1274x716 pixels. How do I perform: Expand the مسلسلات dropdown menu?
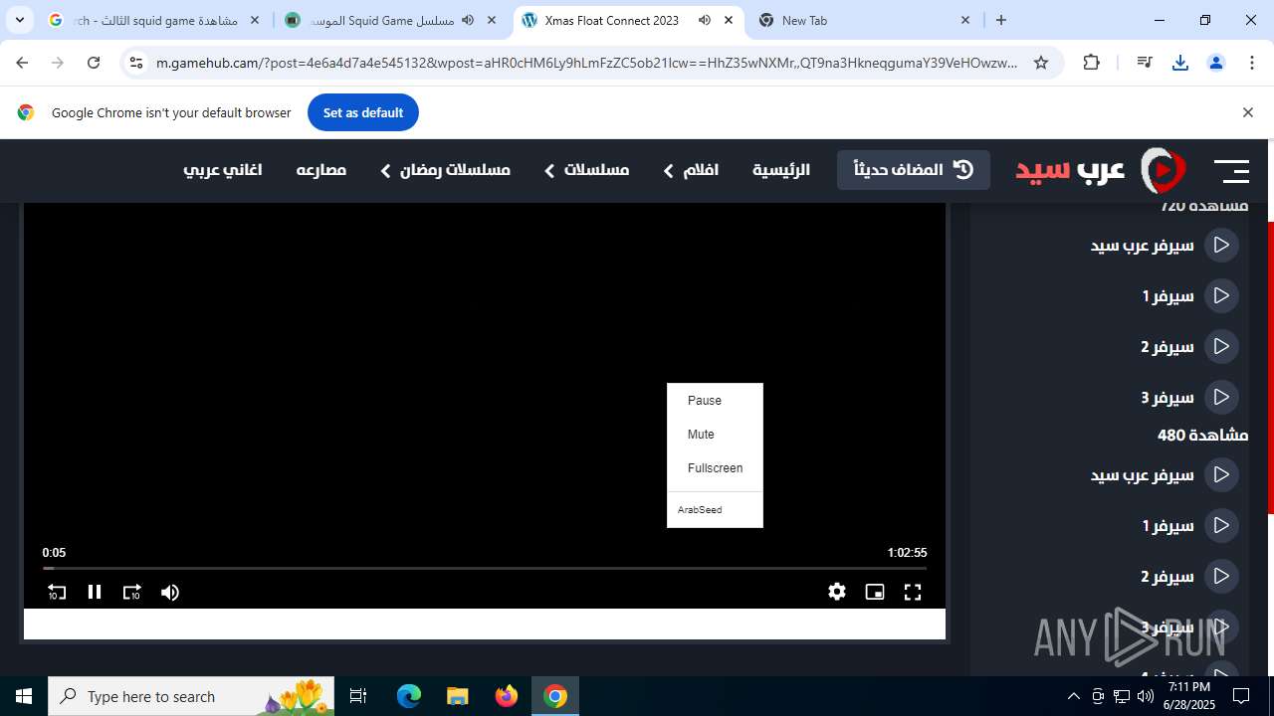pos(586,170)
